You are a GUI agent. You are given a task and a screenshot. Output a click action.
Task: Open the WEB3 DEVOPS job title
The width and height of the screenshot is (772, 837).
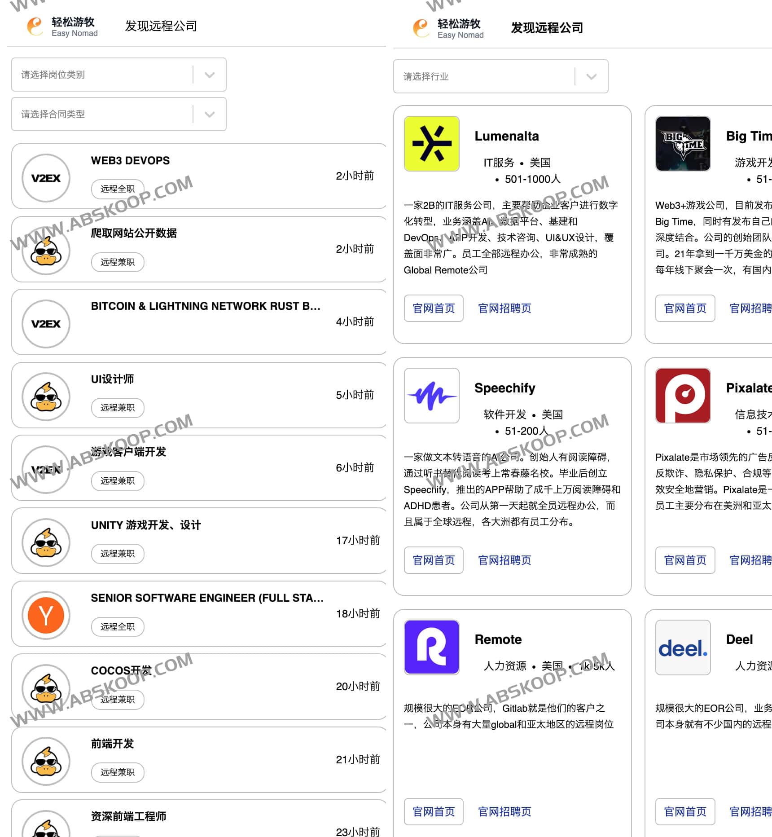point(131,161)
